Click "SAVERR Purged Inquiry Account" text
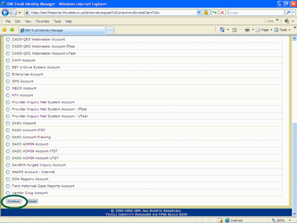Screen dimensions: 297x223 pos(39,165)
